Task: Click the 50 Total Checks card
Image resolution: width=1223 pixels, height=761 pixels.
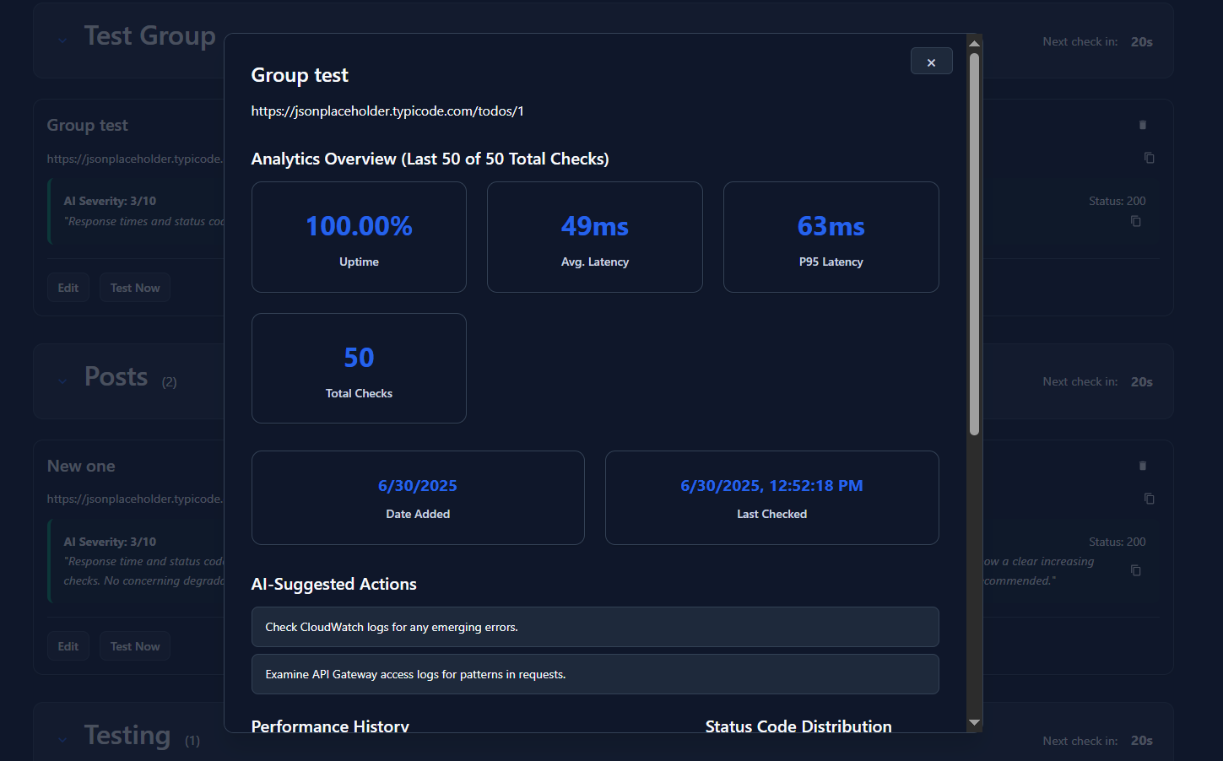Action: coord(359,368)
